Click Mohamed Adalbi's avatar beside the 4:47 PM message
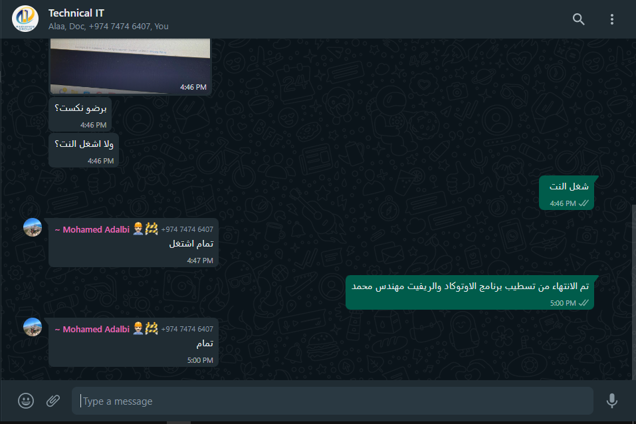Screen dimensions: 636x424 33,227
